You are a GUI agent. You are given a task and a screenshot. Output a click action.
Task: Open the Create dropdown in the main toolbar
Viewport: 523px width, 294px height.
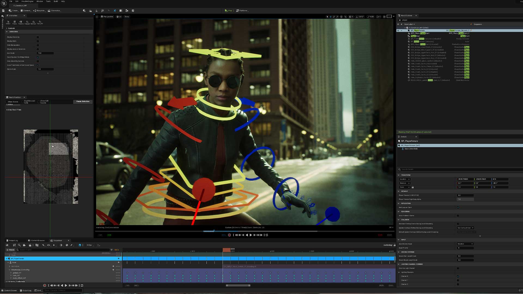tap(13, 11)
